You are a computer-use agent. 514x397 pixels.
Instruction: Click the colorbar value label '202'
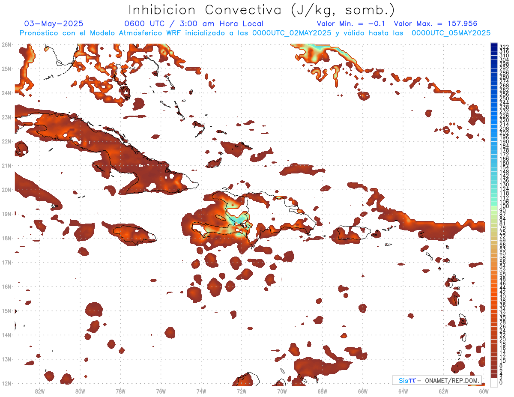coord(504,133)
